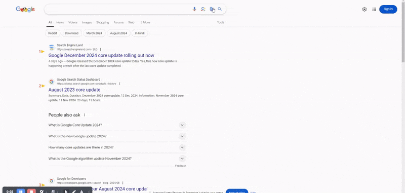The image size is (405, 193).
Task: Open more options for Google for Developers result
Action: coord(123,183)
